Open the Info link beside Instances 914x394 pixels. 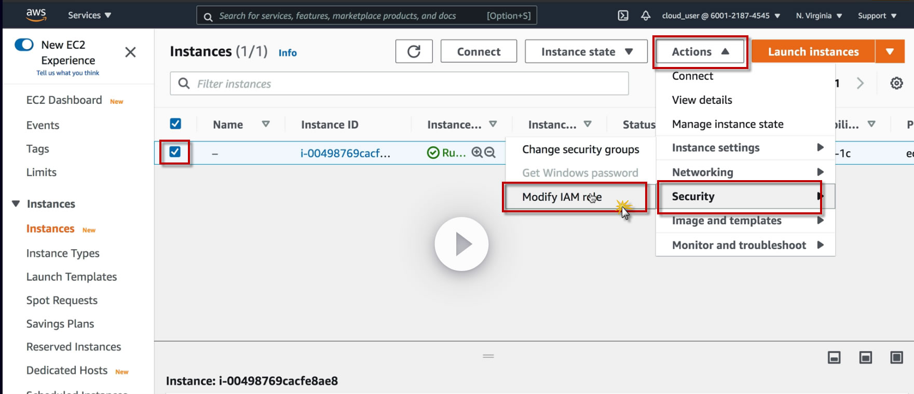pos(288,52)
